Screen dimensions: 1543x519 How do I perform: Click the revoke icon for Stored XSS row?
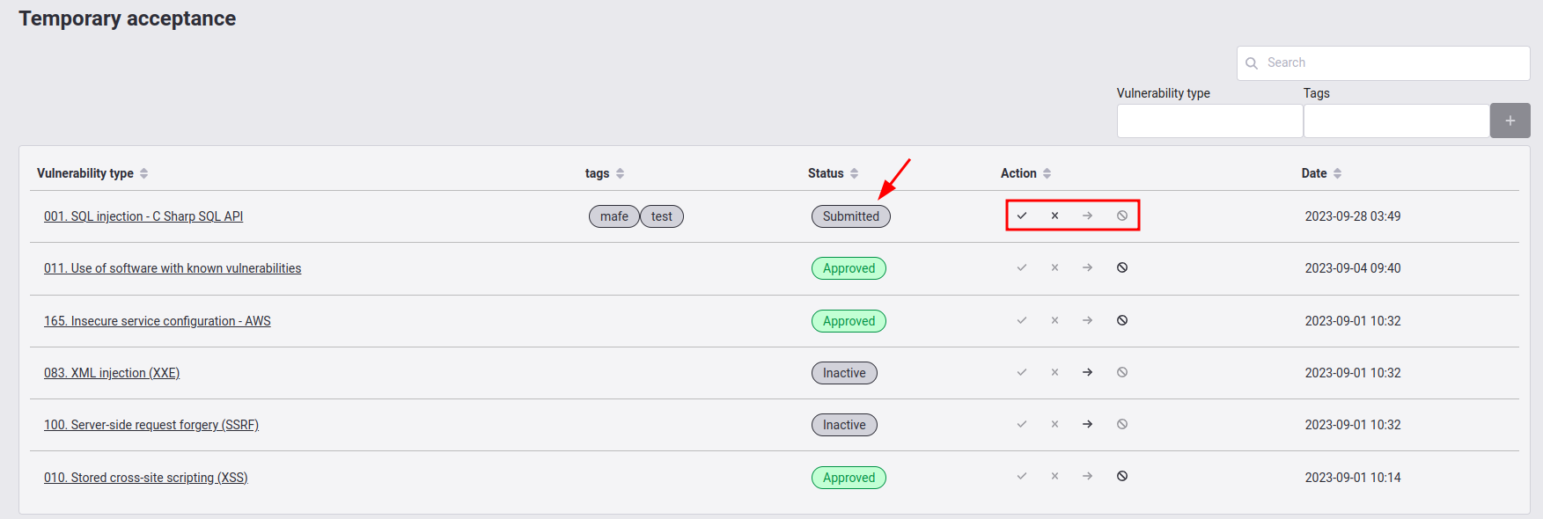click(x=1122, y=476)
